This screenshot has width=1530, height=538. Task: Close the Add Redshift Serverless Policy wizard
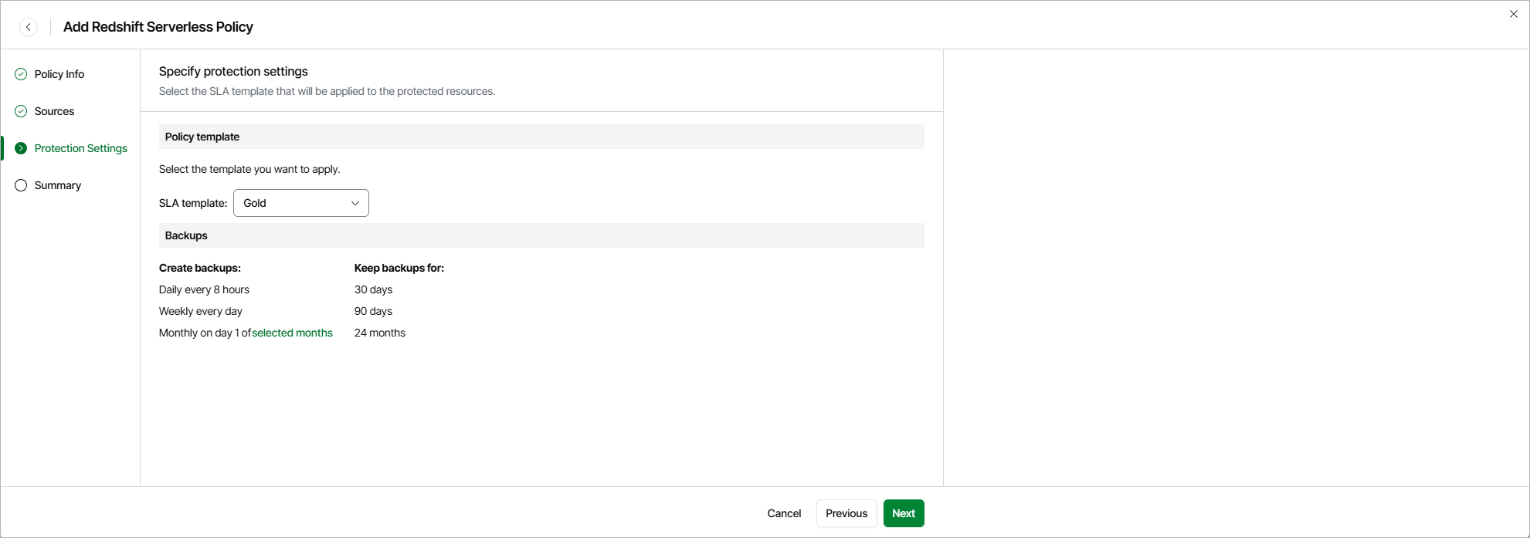pyautogui.click(x=1513, y=14)
